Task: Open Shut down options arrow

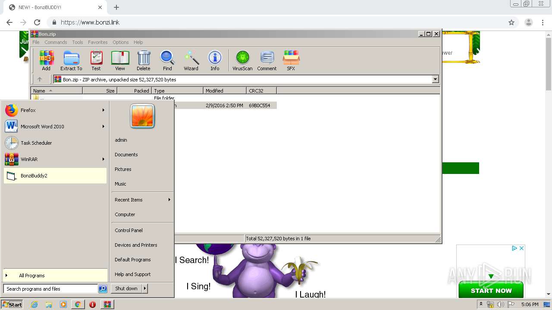Action: coord(145,288)
